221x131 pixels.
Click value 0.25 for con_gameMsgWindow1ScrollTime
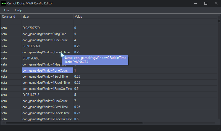(x=146, y=77)
